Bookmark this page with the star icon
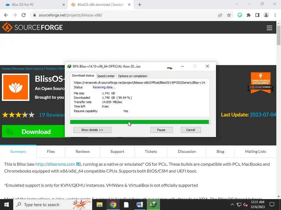Image resolution: width=281 pixels, height=210 pixels. click(229, 15)
